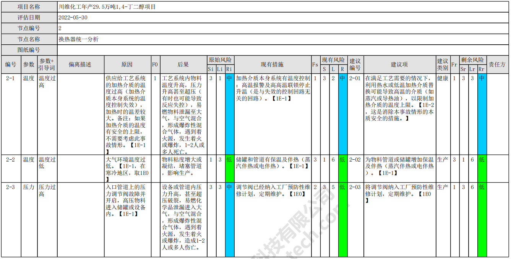Click blue original risk 中 cell in row 2-1

229,114
